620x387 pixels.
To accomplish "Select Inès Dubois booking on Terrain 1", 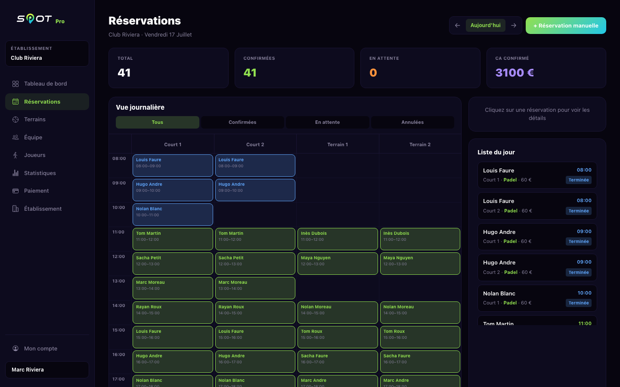I will pyautogui.click(x=338, y=239).
